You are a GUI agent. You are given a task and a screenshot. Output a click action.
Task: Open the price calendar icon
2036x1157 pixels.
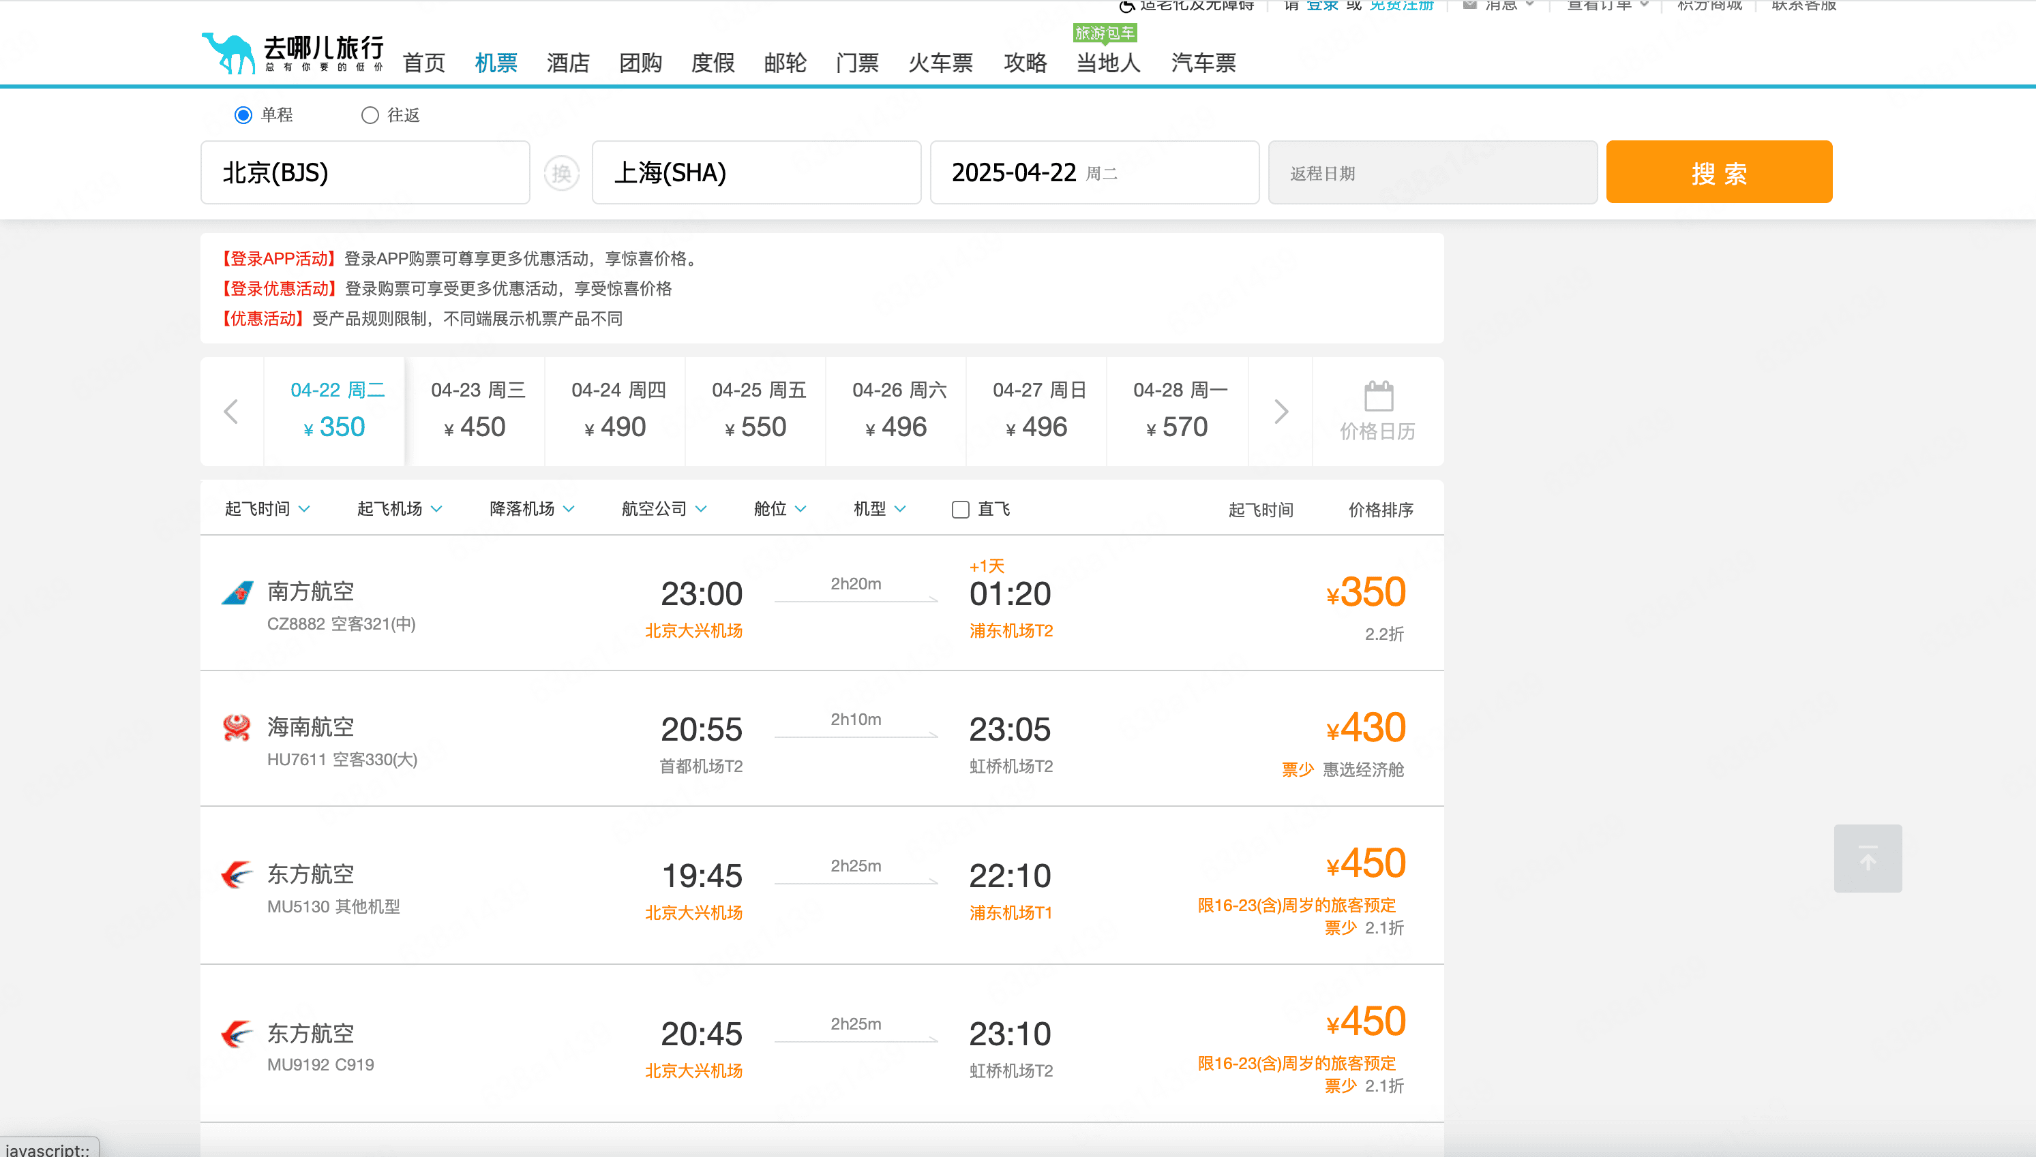click(1378, 396)
